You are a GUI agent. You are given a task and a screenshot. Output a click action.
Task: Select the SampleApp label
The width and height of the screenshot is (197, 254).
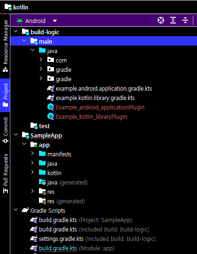pyautogui.click(x=46, y=136)
